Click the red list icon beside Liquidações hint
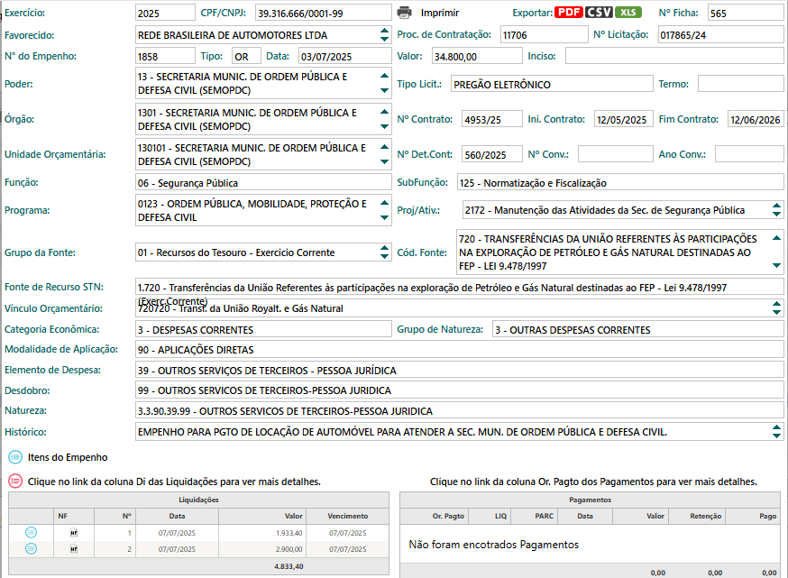This screenshot has height=578, width=788. (15, 481)
